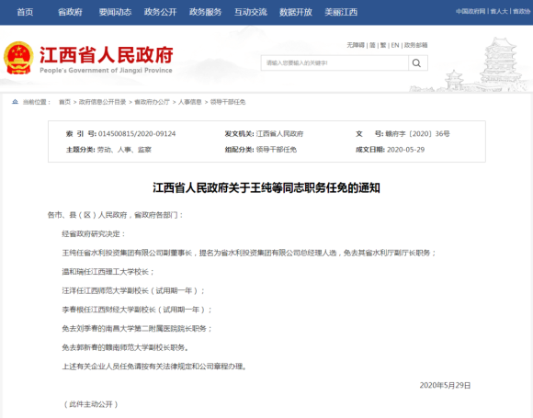Switch to traditional Chinese 繁 link

click(x=383, y=45)
